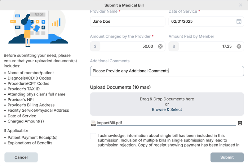Delete the ImpactBill.pdf attachment
The height and width of the screenshot is (166, 248).
[240, 123]
